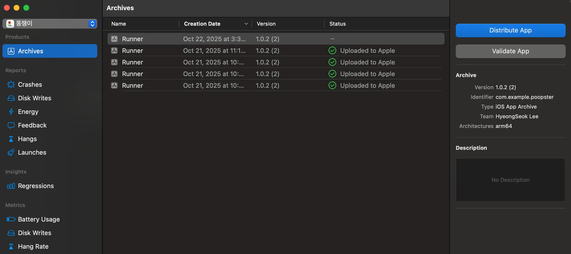The image size is (571, 254).
Task: Open the Launches rocket icon
Action: [11, 153]
